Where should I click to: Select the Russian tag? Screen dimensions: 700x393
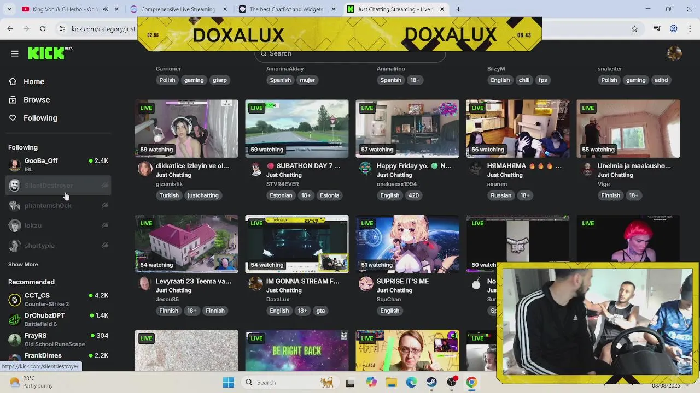coord(501,195)
